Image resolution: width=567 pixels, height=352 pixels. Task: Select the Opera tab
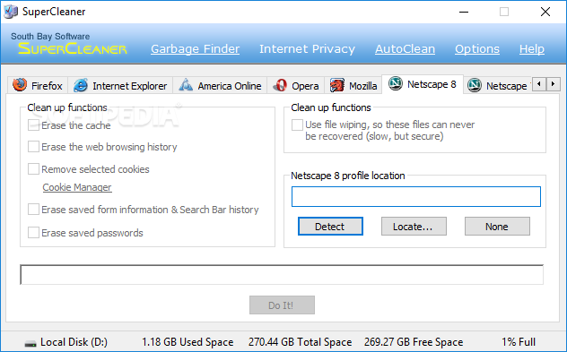(x=296, y=86)
